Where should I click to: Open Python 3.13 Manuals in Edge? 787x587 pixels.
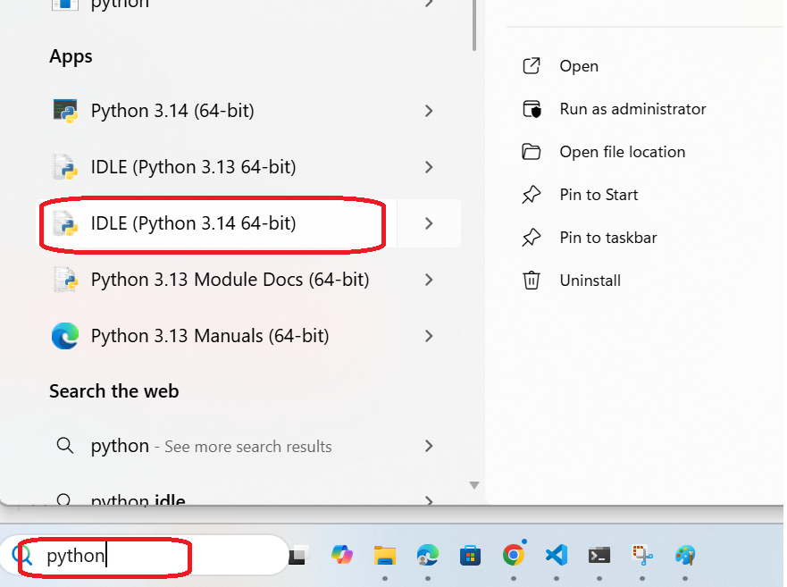pyautogui.click(x=209, y=336)
